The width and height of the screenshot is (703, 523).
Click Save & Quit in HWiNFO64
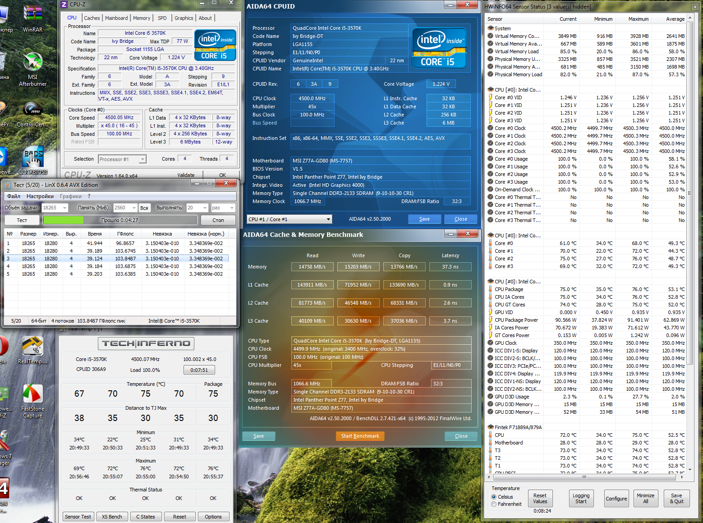(x=676, y=498)
